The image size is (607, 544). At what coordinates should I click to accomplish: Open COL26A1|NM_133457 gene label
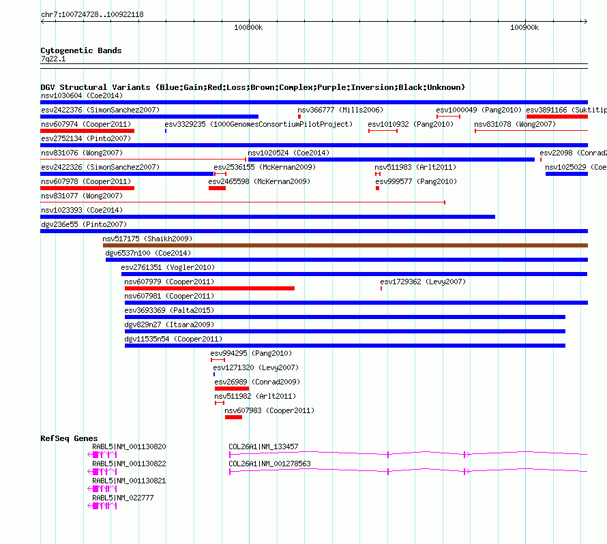(263, 447)
